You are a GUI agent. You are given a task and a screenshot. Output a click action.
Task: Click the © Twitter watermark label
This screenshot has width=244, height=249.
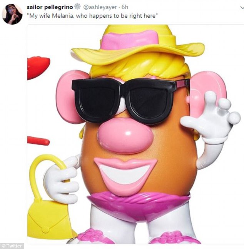[12, 246]
